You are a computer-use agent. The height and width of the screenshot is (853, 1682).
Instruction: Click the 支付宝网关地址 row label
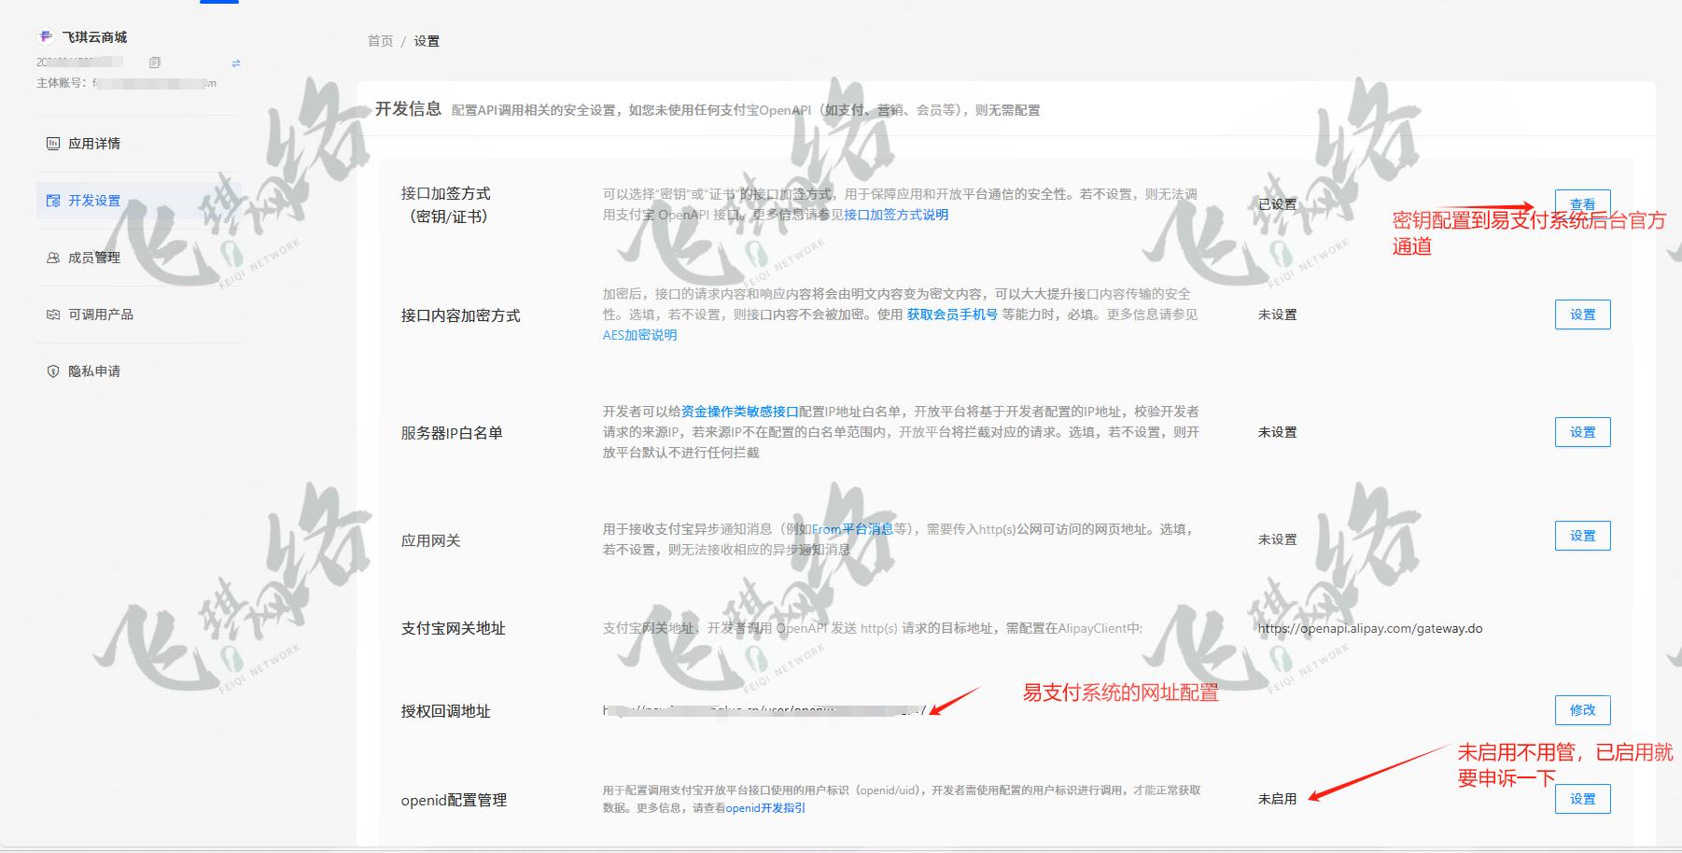coord(453,628)
